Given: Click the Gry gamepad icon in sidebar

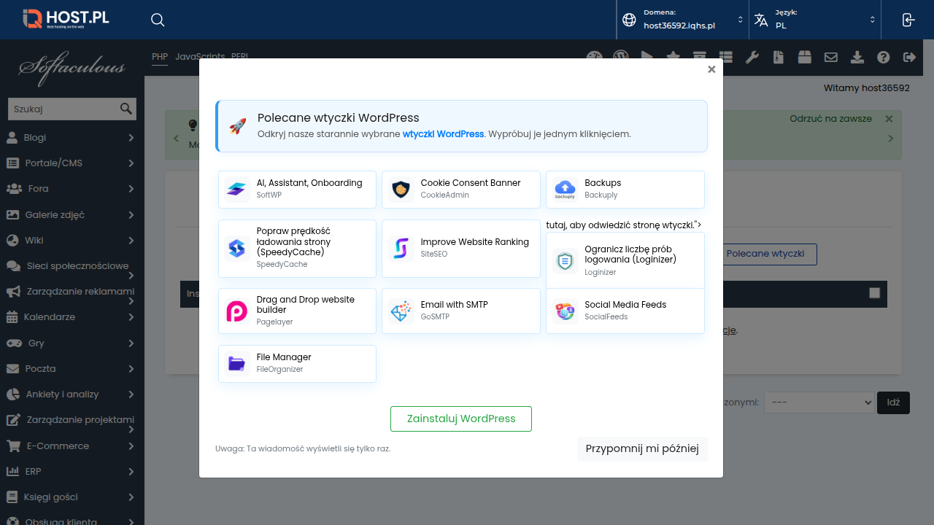Looking at the screenshot, I should point(14,343).
